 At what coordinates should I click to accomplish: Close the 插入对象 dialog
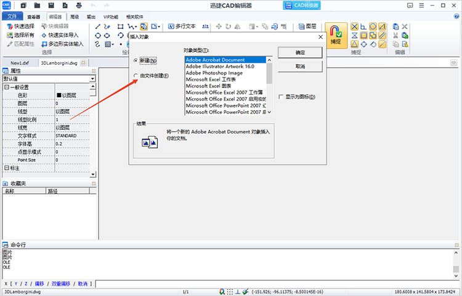point(320,37)
